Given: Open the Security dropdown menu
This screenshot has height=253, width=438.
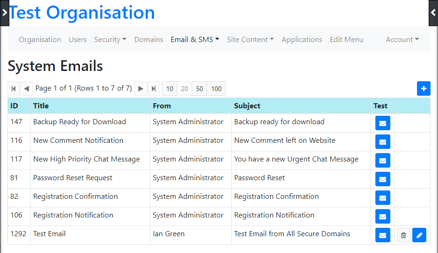Looking at the screenshot, I should pos(110,40).
